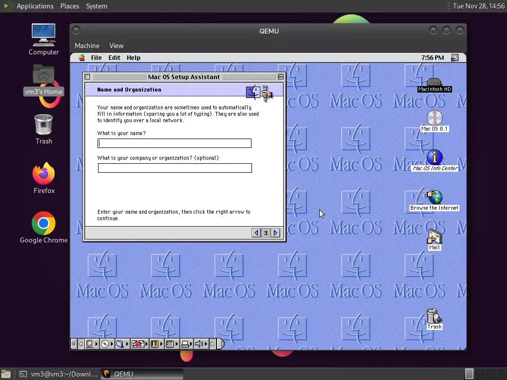Open the application menu icon at menu bar right
Screen dimensions: 507x380
[x=455, y=58]
